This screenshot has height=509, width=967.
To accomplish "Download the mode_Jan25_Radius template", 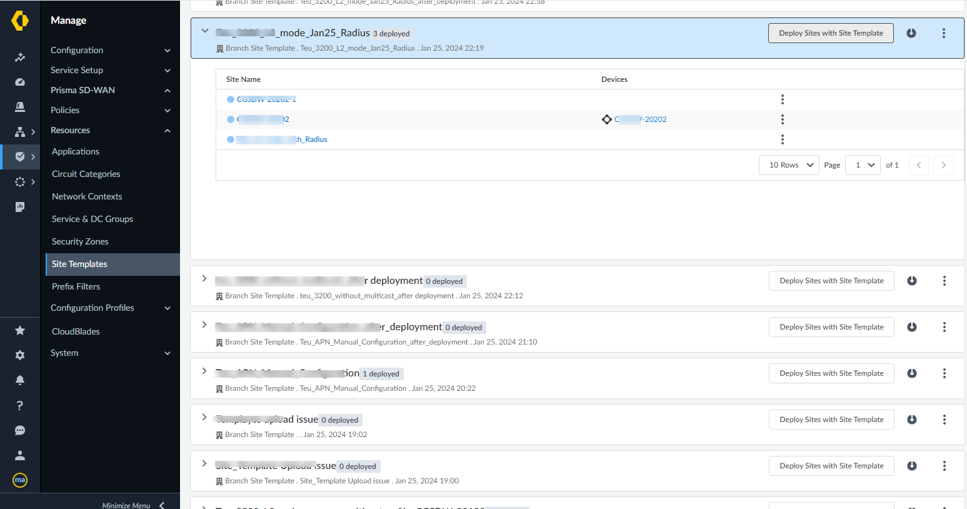I will [x=911, y=33].
